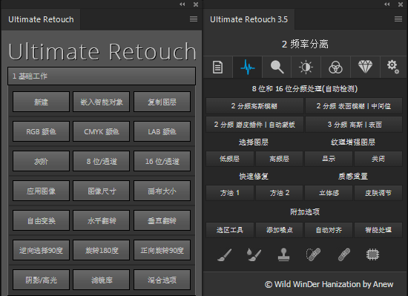Open the left Ultimate Retouch panel menu icon
The image size is (408, 296).
194,19
